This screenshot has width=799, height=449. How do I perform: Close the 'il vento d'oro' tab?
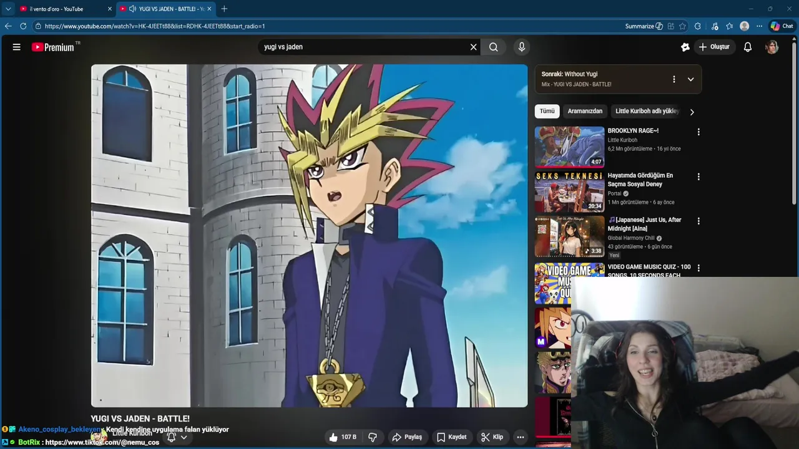coord(110,9)
